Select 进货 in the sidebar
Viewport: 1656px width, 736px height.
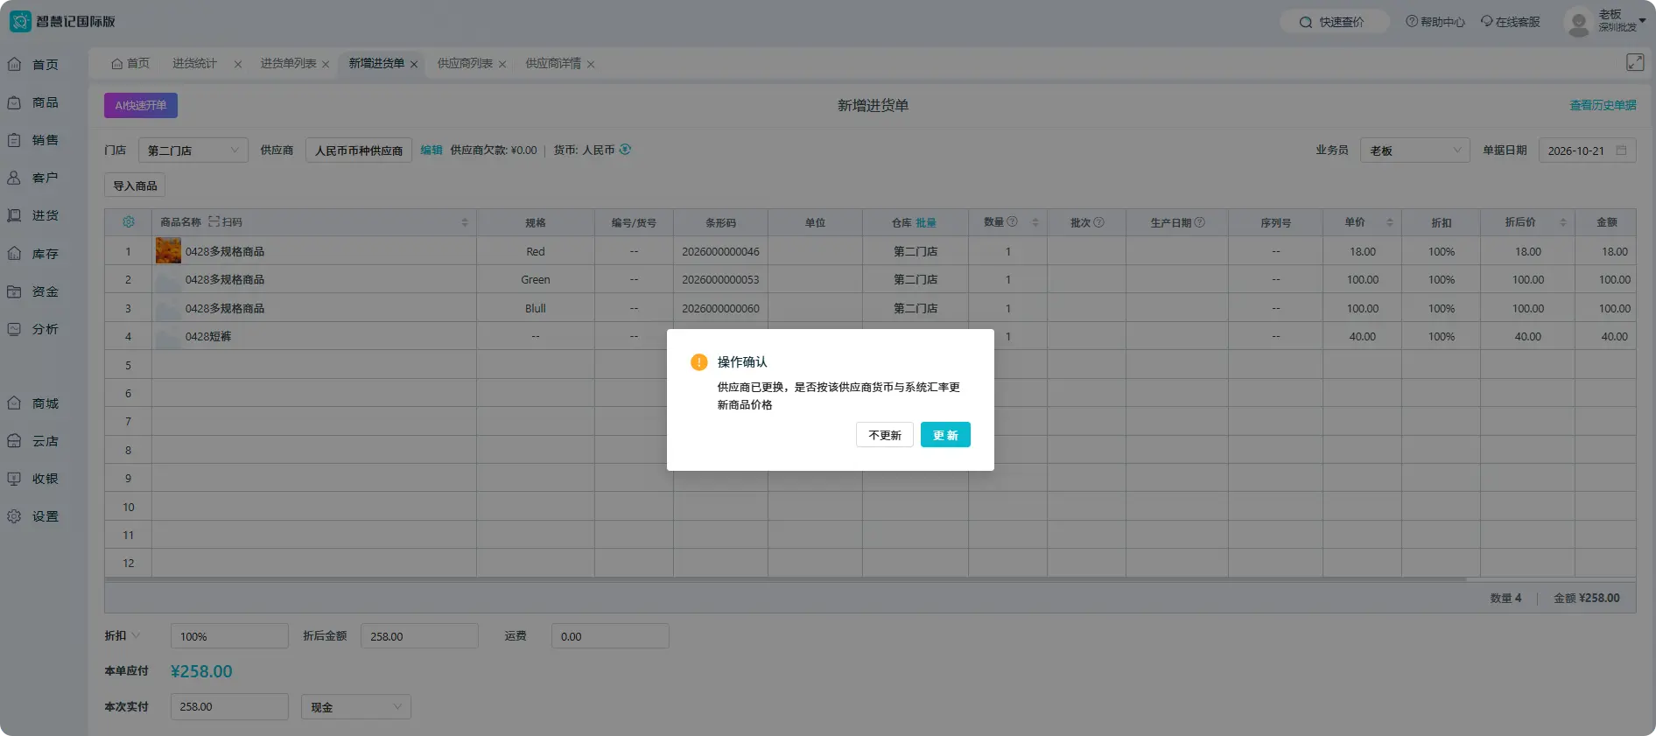tap(33, 215)
